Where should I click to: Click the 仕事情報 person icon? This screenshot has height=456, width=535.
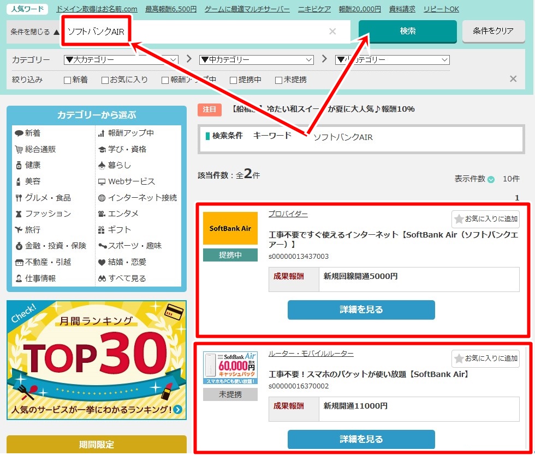click(19, 278)
